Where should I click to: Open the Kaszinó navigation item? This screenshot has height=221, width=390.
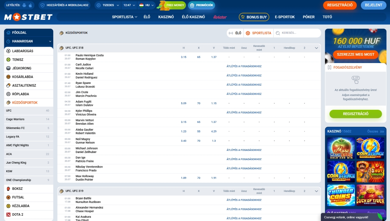pos(166,17)
